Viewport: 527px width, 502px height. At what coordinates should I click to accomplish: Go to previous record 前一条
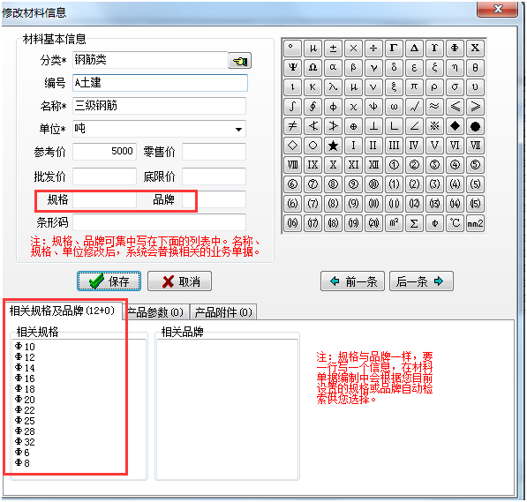352,281
